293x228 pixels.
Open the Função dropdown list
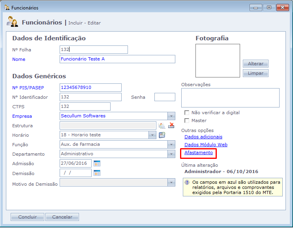[x=171, y=145]
